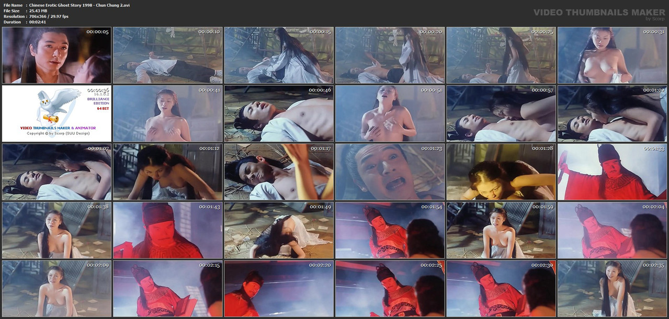The height and width of the screenshot is (319, 669).
Task: Click the thumbnail stamped 00:02:04
Action: [612, 231]
